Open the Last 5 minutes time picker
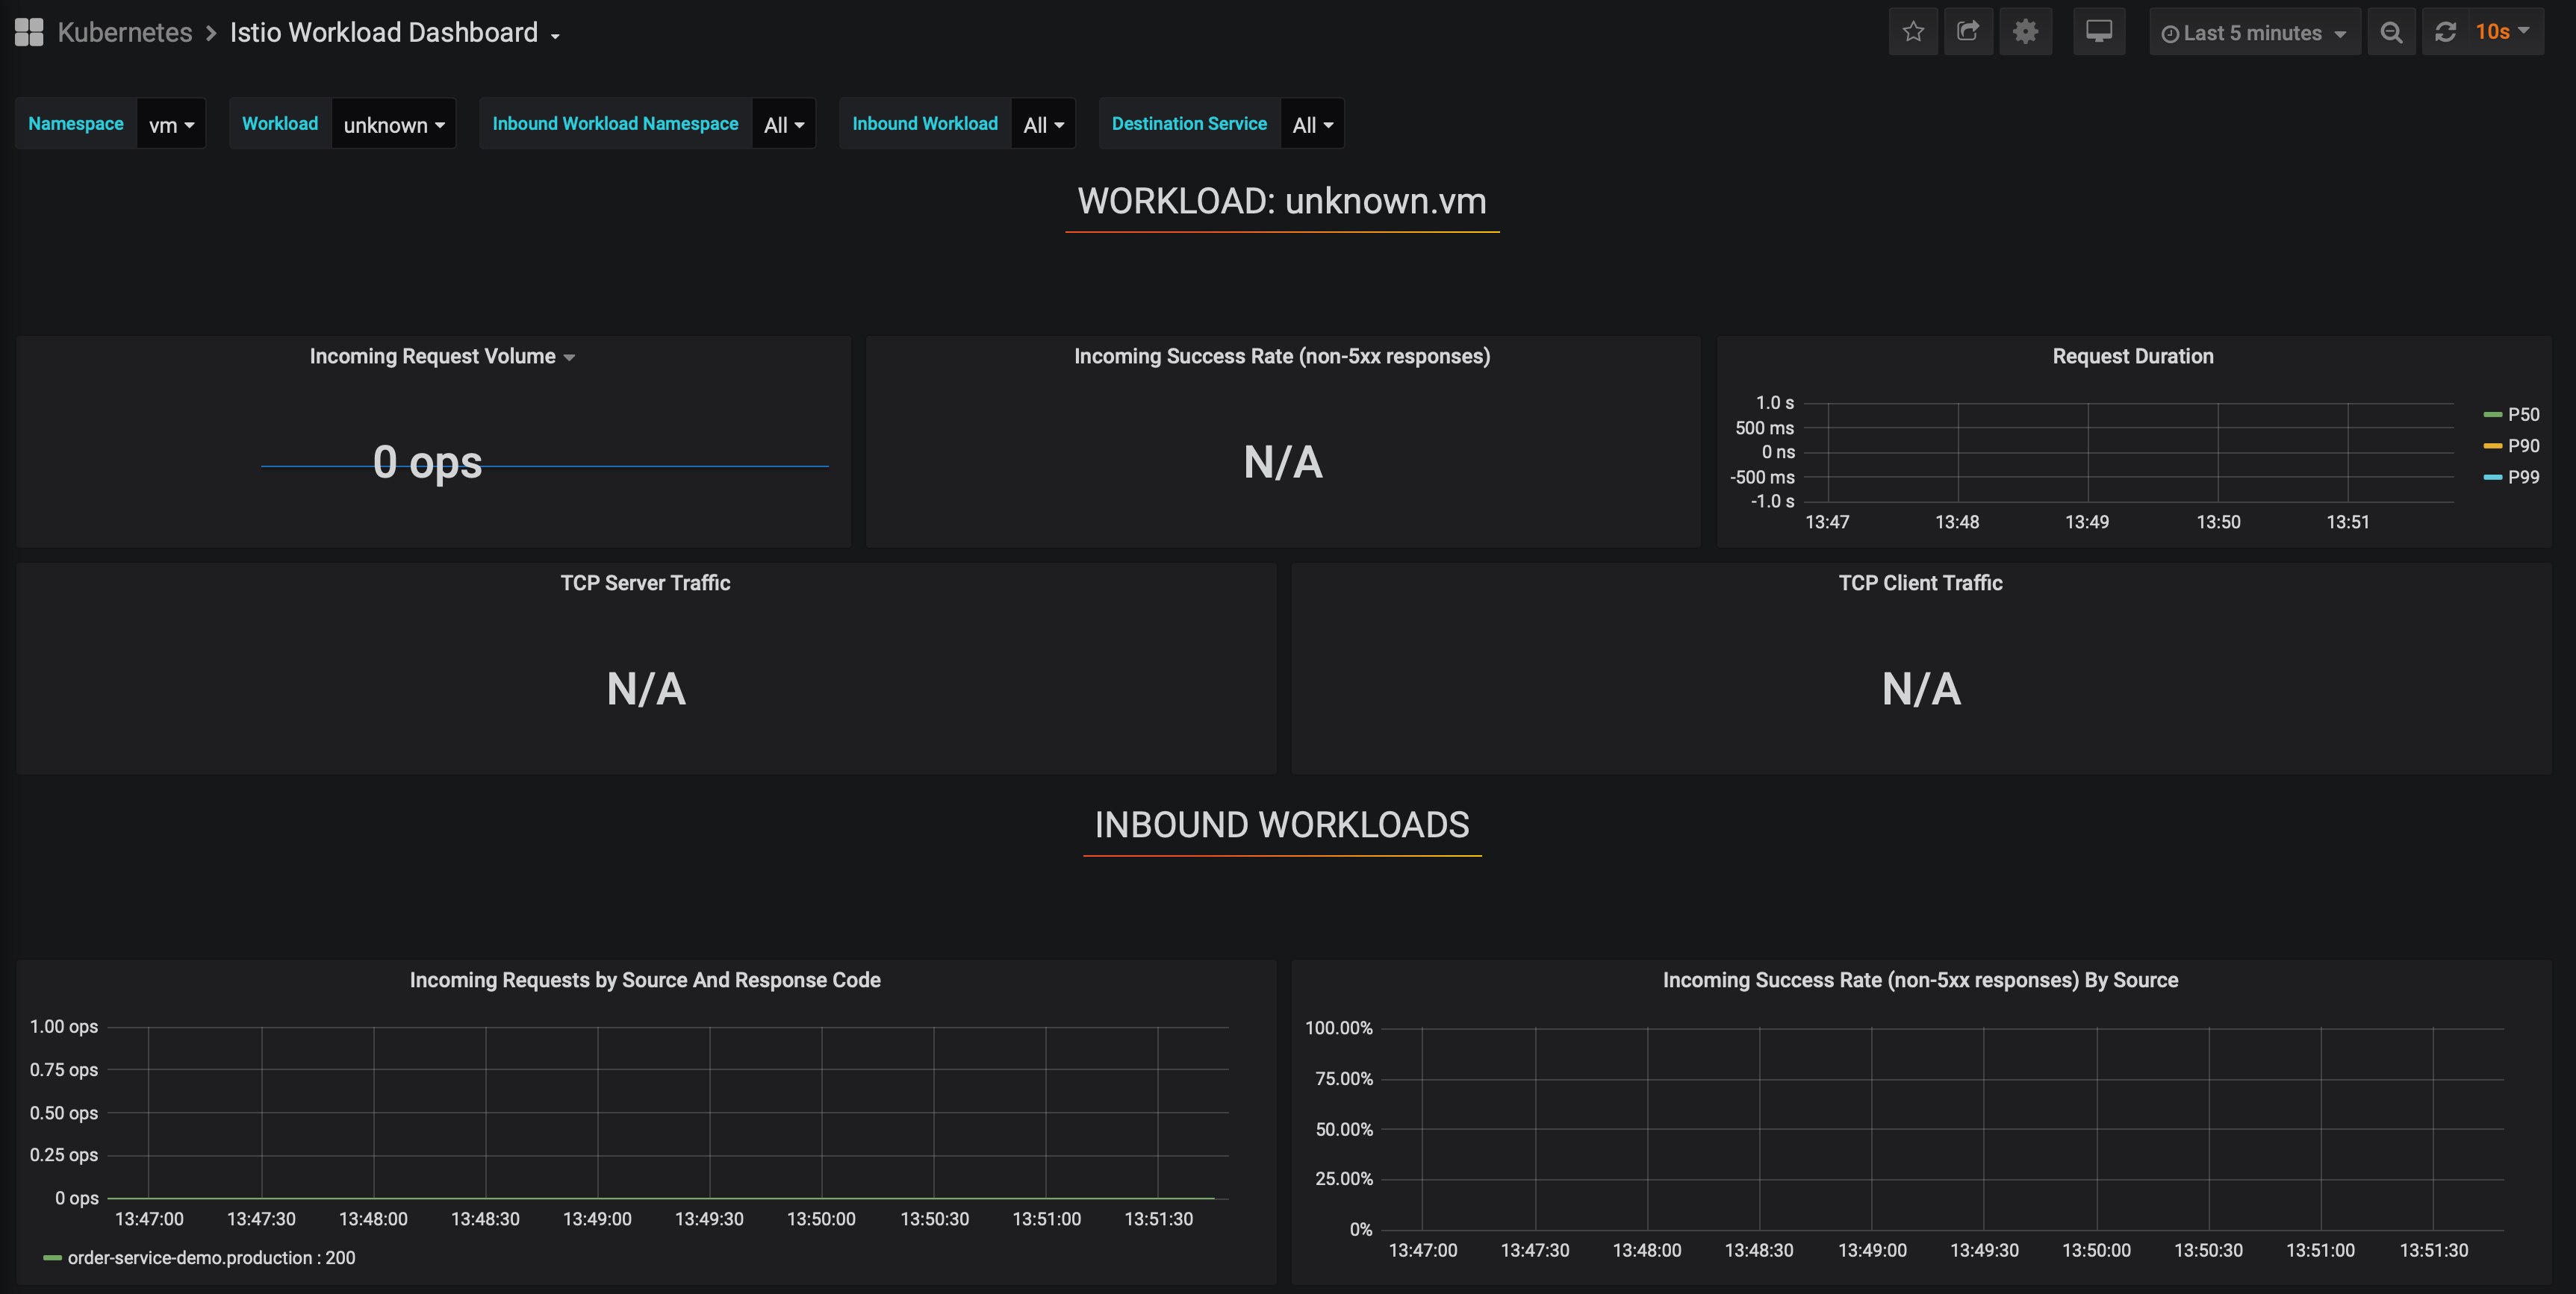Screen dimensions: 2576x1294 point(2254,32)
